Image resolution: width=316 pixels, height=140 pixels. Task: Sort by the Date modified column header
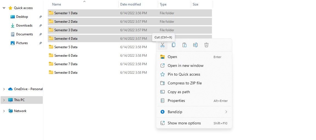130,4
